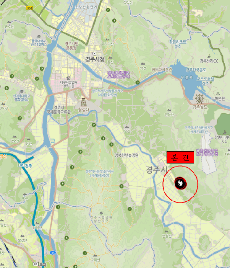The image size is (230, 268).
Task: Click the 한화리조트 경주 label
Action: [x=177, y=44]
